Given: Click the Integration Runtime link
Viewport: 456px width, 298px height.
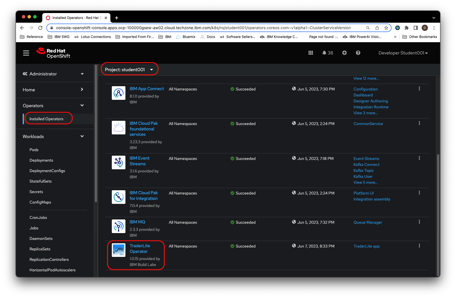Looking at the screenshot, I should 371,107.
